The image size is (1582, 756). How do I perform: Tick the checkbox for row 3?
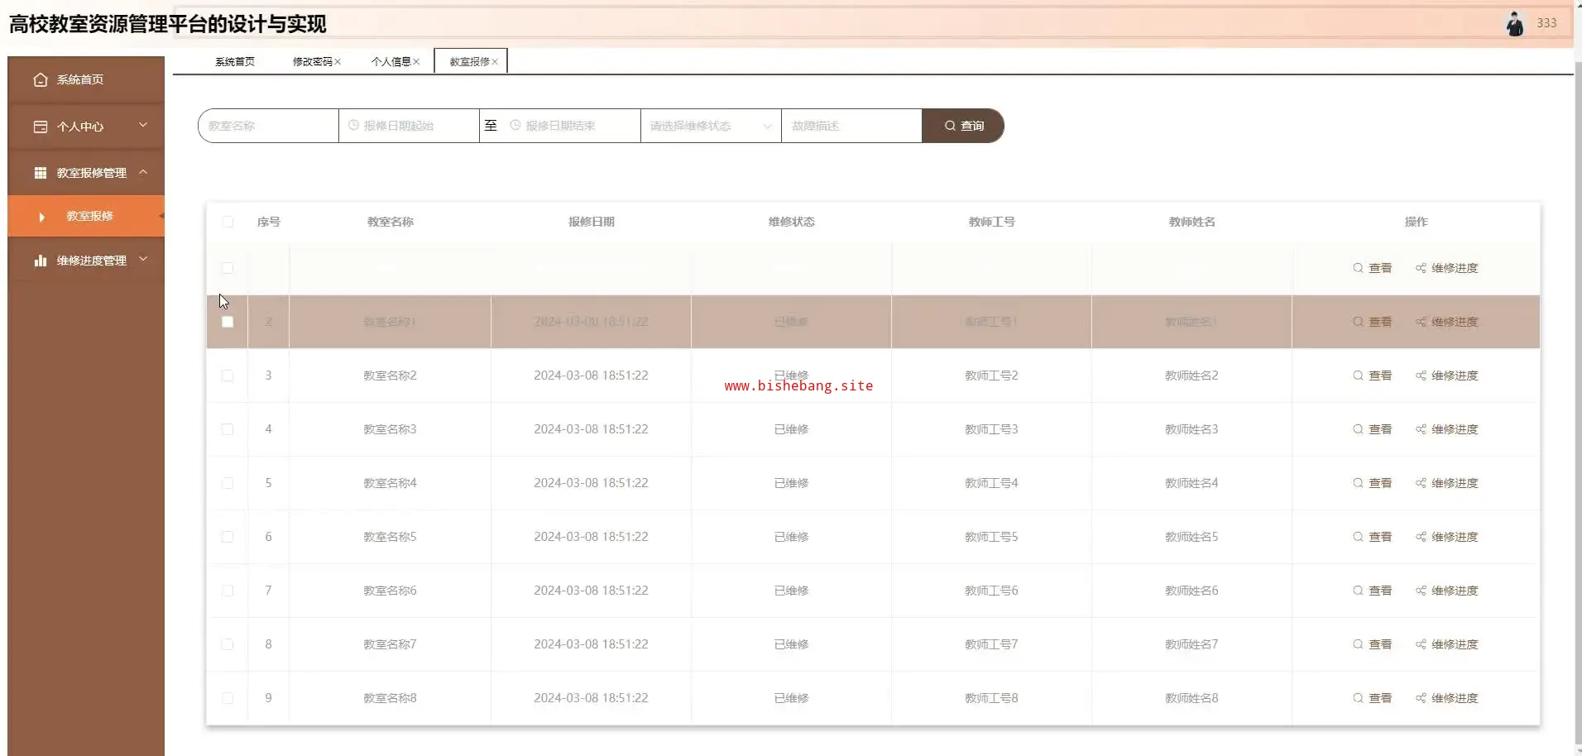[228, 376]
